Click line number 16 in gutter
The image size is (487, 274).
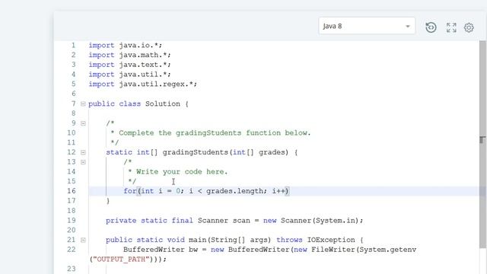click(72, 191)
